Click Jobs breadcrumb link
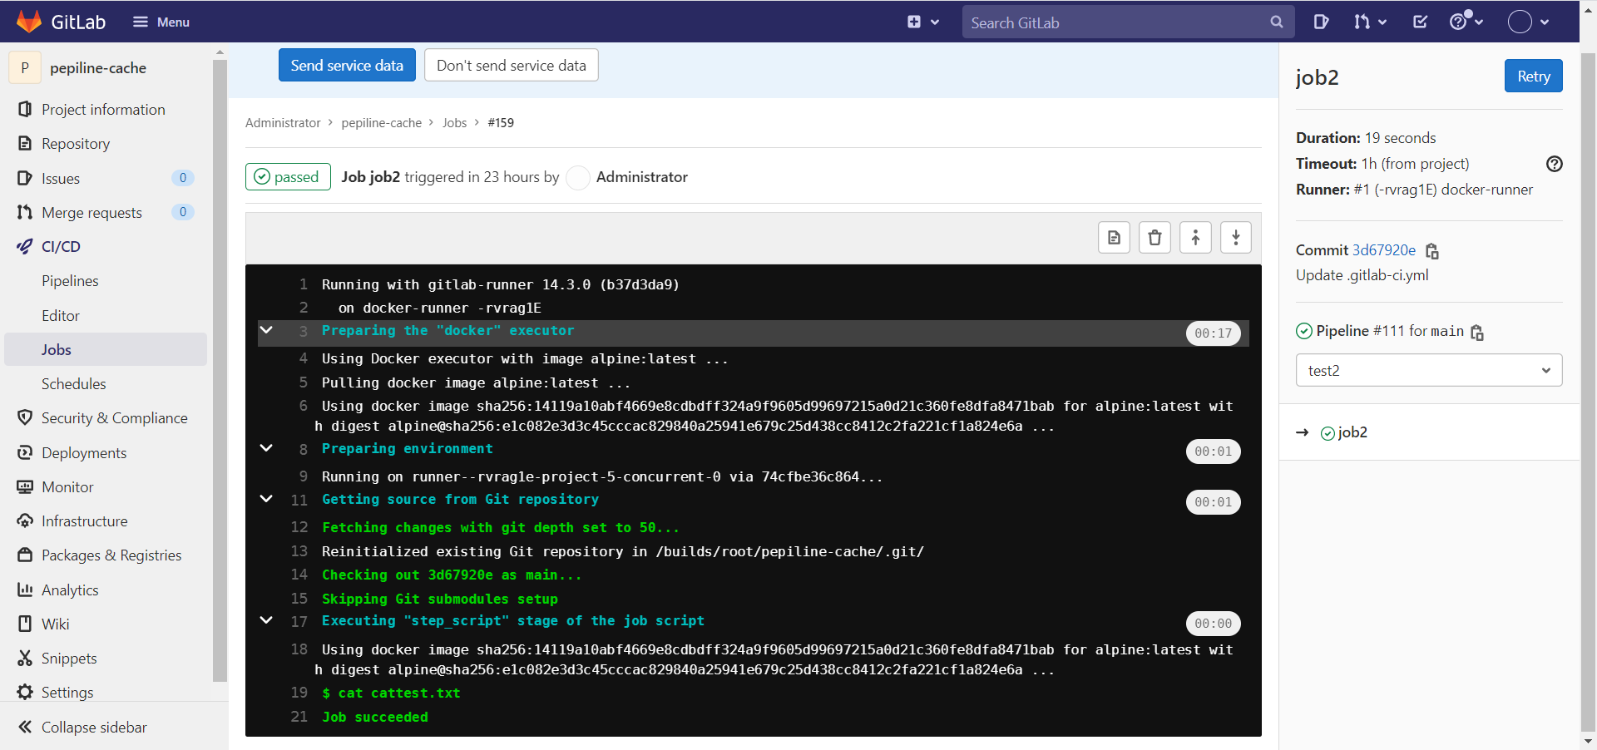 pyautogui.click(x=454, y=122)
